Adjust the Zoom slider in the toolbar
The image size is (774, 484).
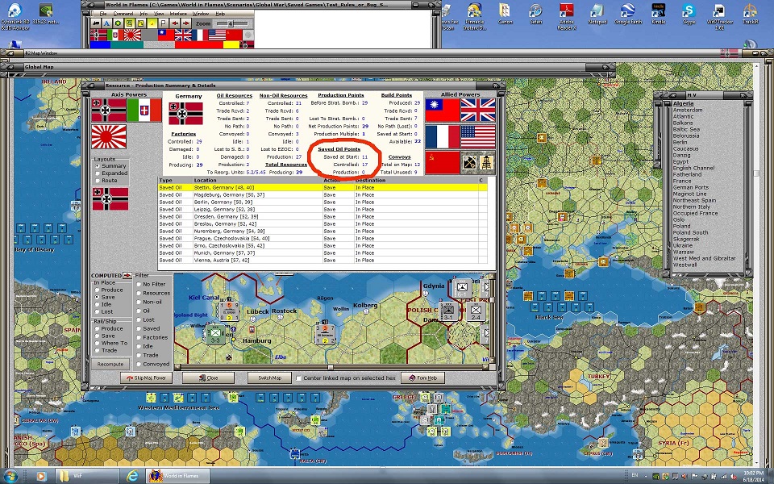coord(232,23)
